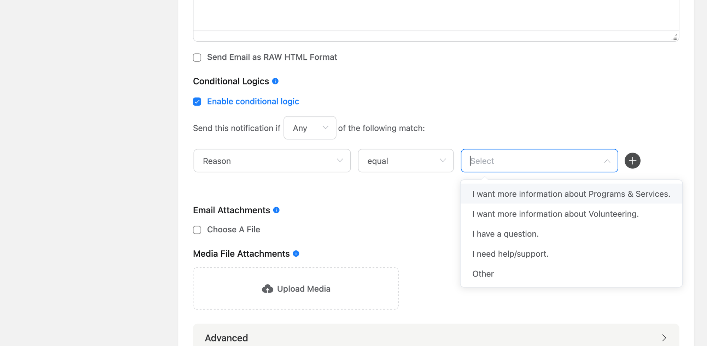Image resolution: width=707 pixels, height=346 pixels.
Task: Disable the Enable conditional logic checkbox
Action: click(x=197, y=102)
